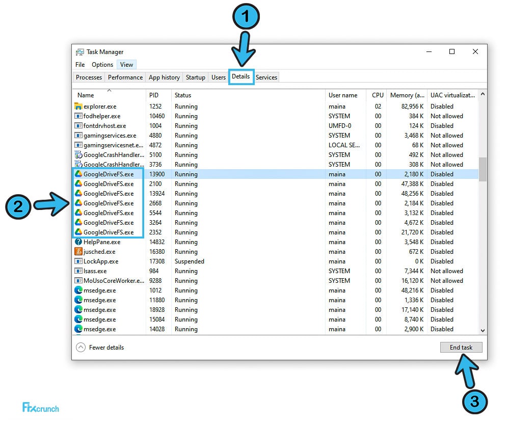Switch to the Performance tab

(125, 77)
